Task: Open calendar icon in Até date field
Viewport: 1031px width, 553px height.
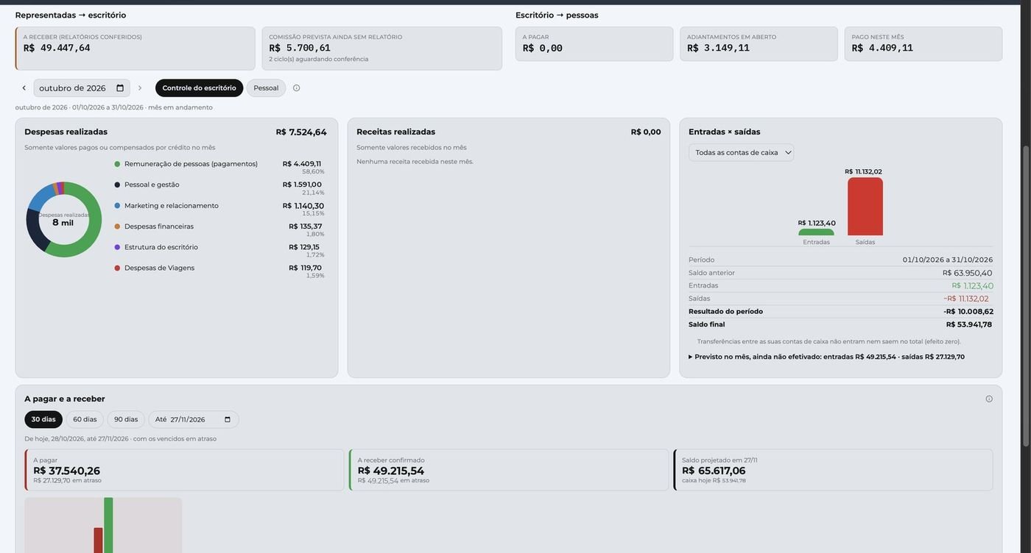Action: 228,420
